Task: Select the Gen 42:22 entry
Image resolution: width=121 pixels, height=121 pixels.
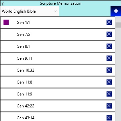Action: (x=58, y=106)
